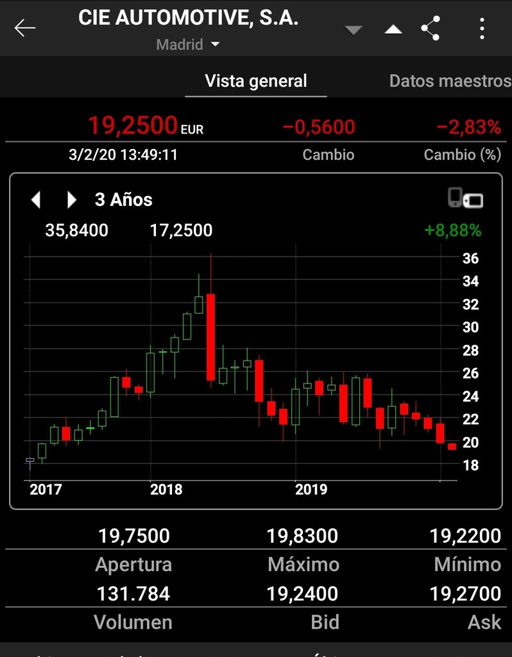Tap the 3 Años period label

(124, 200)
